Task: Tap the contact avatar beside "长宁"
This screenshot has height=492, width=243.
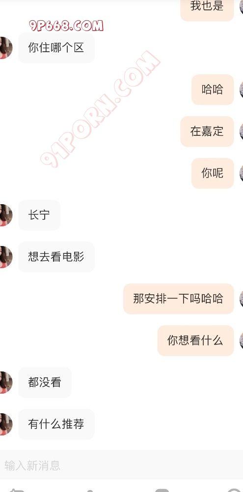Action: 5,215
